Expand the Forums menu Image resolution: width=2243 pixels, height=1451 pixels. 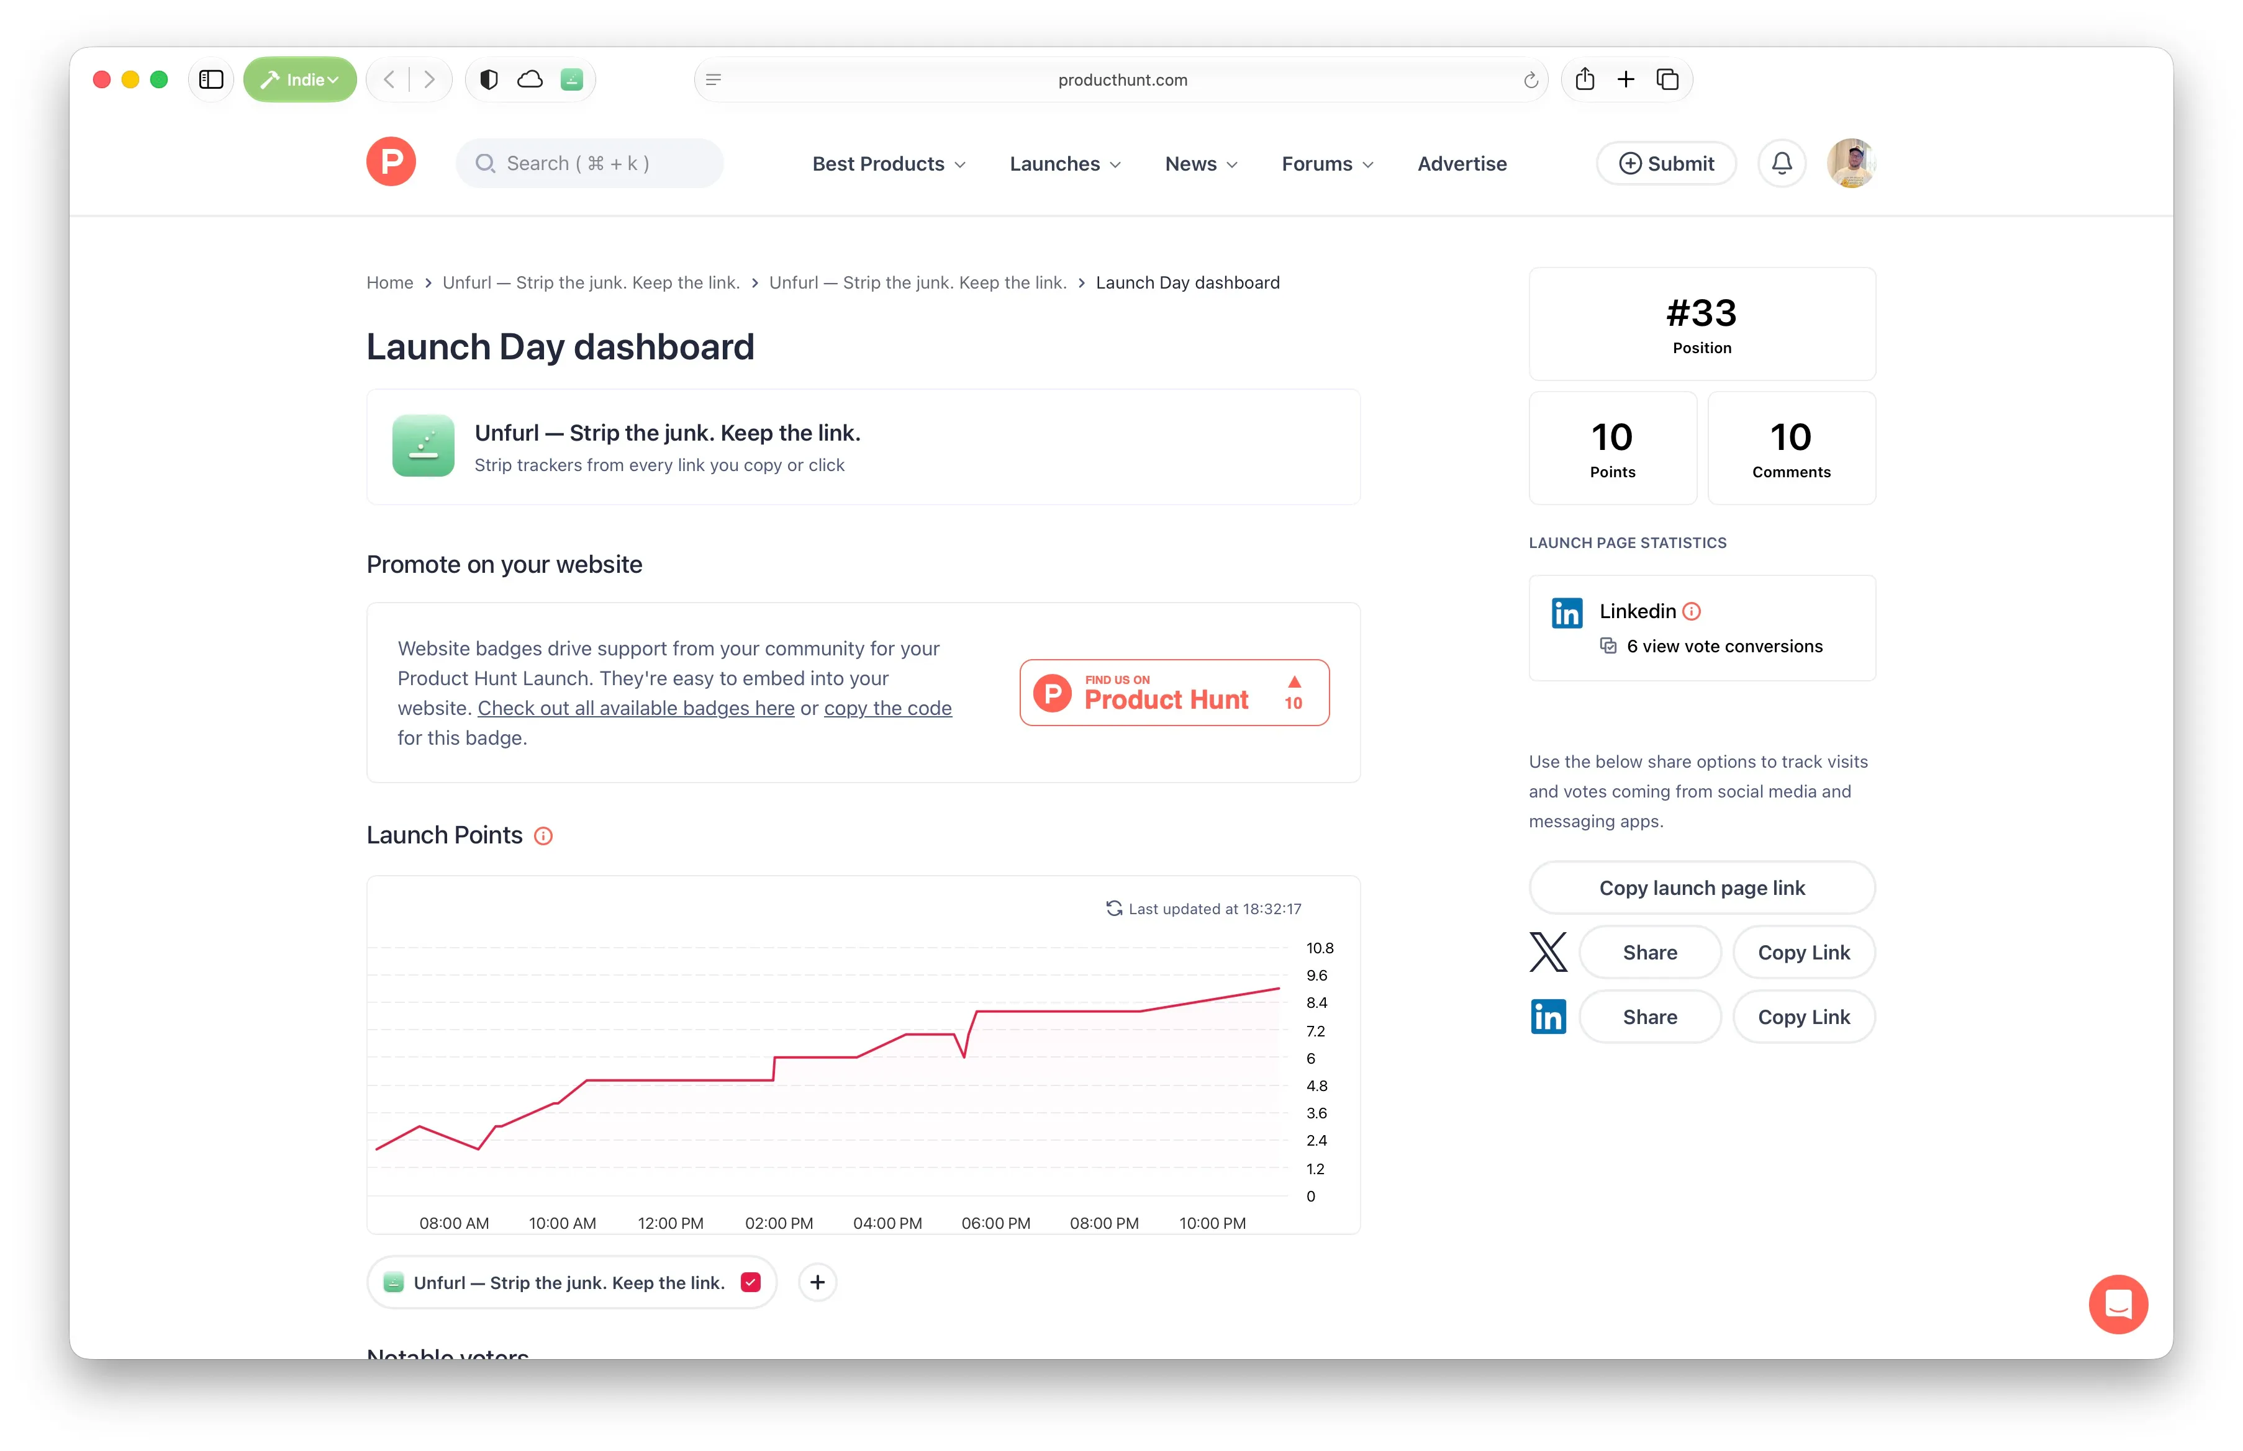pyautogui.click(x=1327, y=164)
